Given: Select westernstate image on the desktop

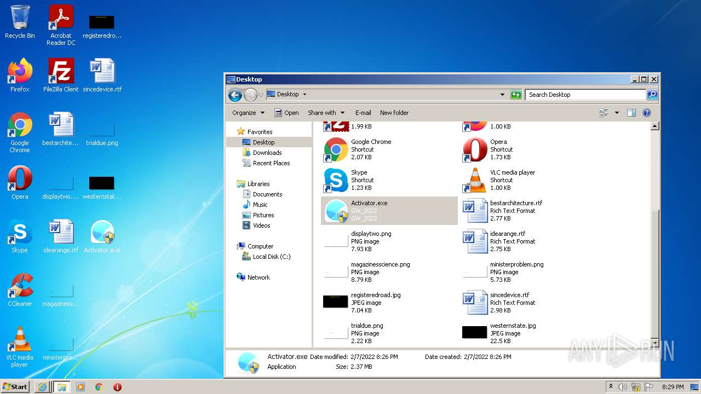Looking at the screenshot, I should point(102,187).
